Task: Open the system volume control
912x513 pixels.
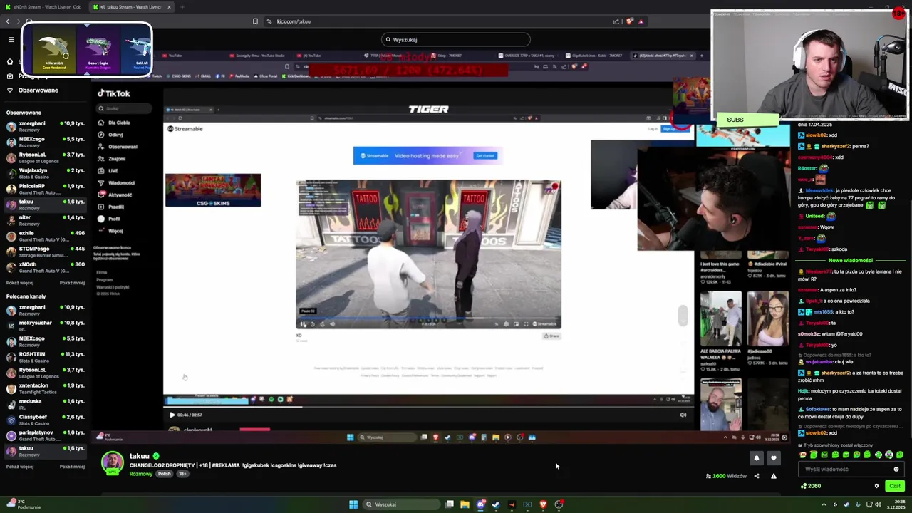Action: pyautogui.click(x=879, y=504)
